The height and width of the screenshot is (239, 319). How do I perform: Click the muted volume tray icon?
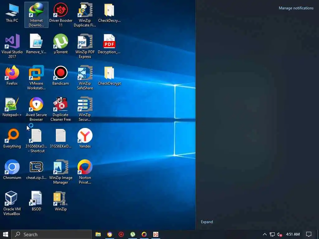[279, 235]
